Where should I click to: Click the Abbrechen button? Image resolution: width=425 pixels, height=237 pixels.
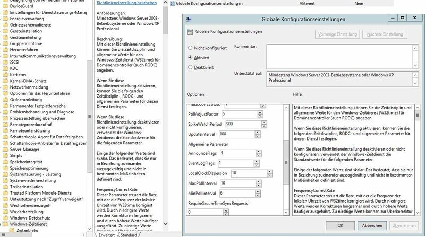[x=372, y=225]
